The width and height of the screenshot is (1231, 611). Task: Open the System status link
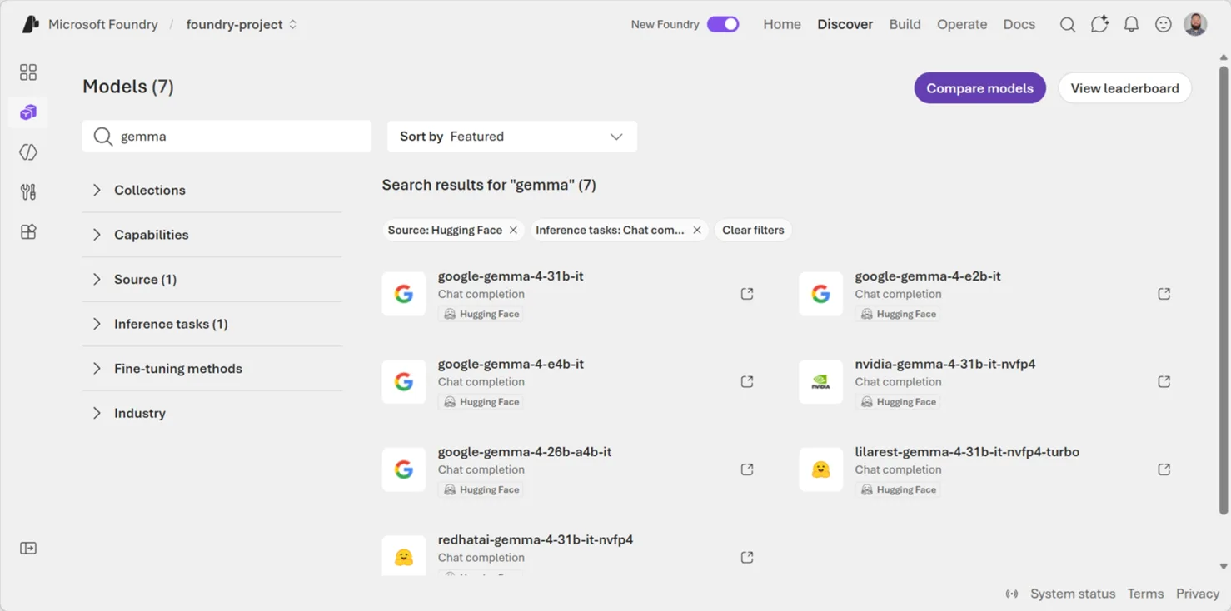coord(1072,594)
